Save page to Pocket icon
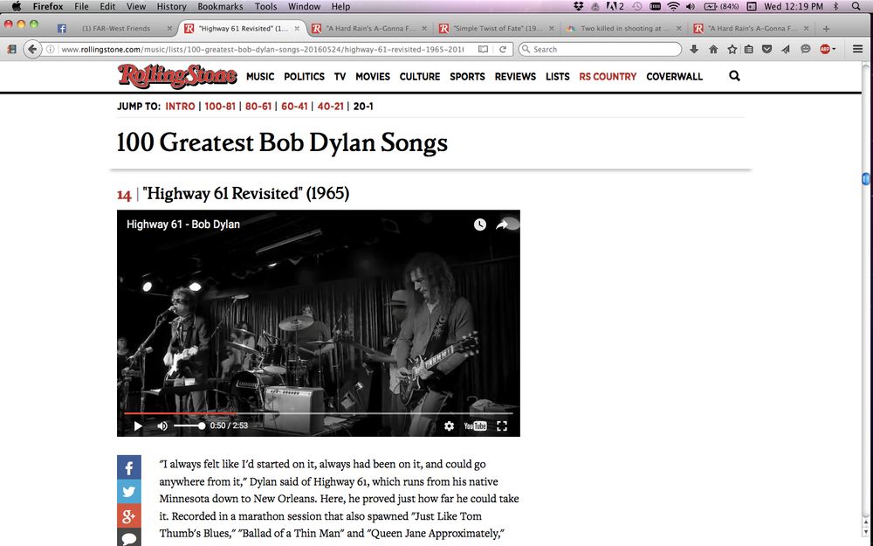This screenshot has width=873, height=546. click(766, 49)
